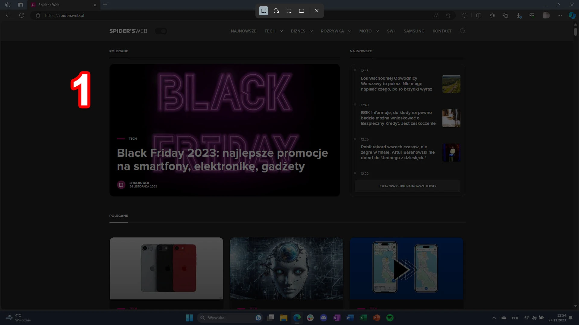Click the Wyszukaj taskbar search box
This screenshot has width=579, height=325.
click(230, 318)
